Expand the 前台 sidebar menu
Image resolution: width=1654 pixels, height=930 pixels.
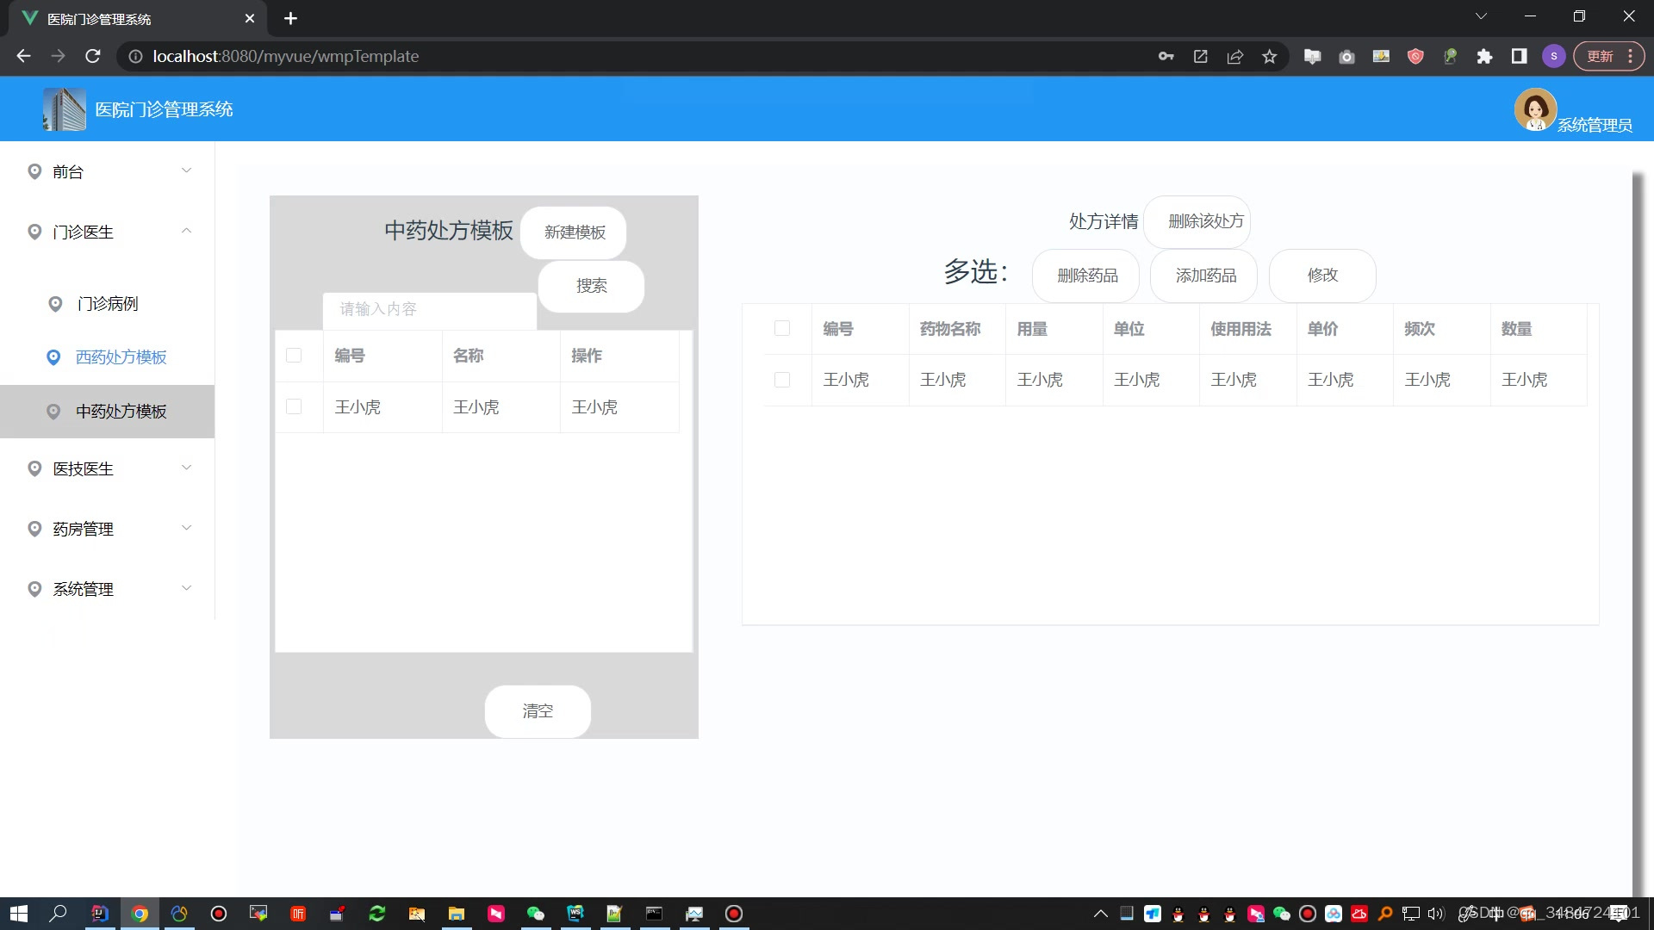[x=108, y=171]
